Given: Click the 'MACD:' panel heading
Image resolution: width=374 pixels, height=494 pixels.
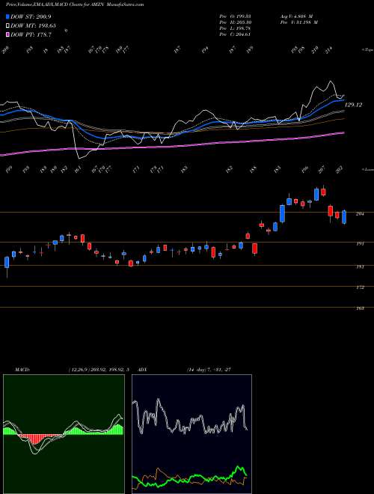Looking at the screenshot, I should [x=22, y=369].
